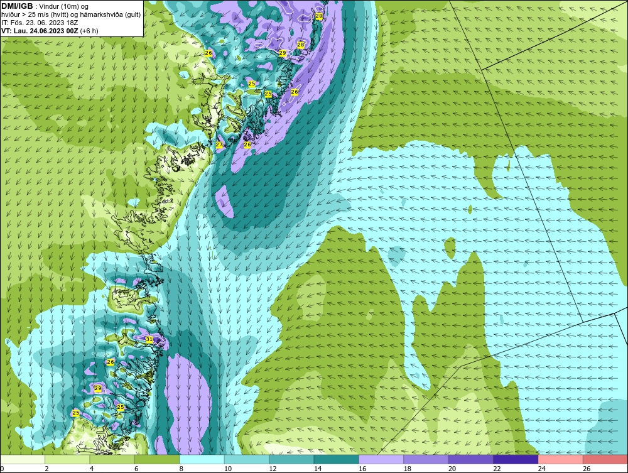The height and width of the screenshot is (473, 628).
Task: Click the 12–14 m/s teal legend swatch
Action: coord(291,459)
